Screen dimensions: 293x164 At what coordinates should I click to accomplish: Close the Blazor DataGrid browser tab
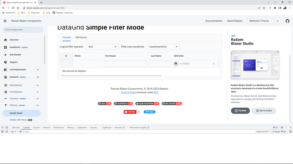pos(35,3)
